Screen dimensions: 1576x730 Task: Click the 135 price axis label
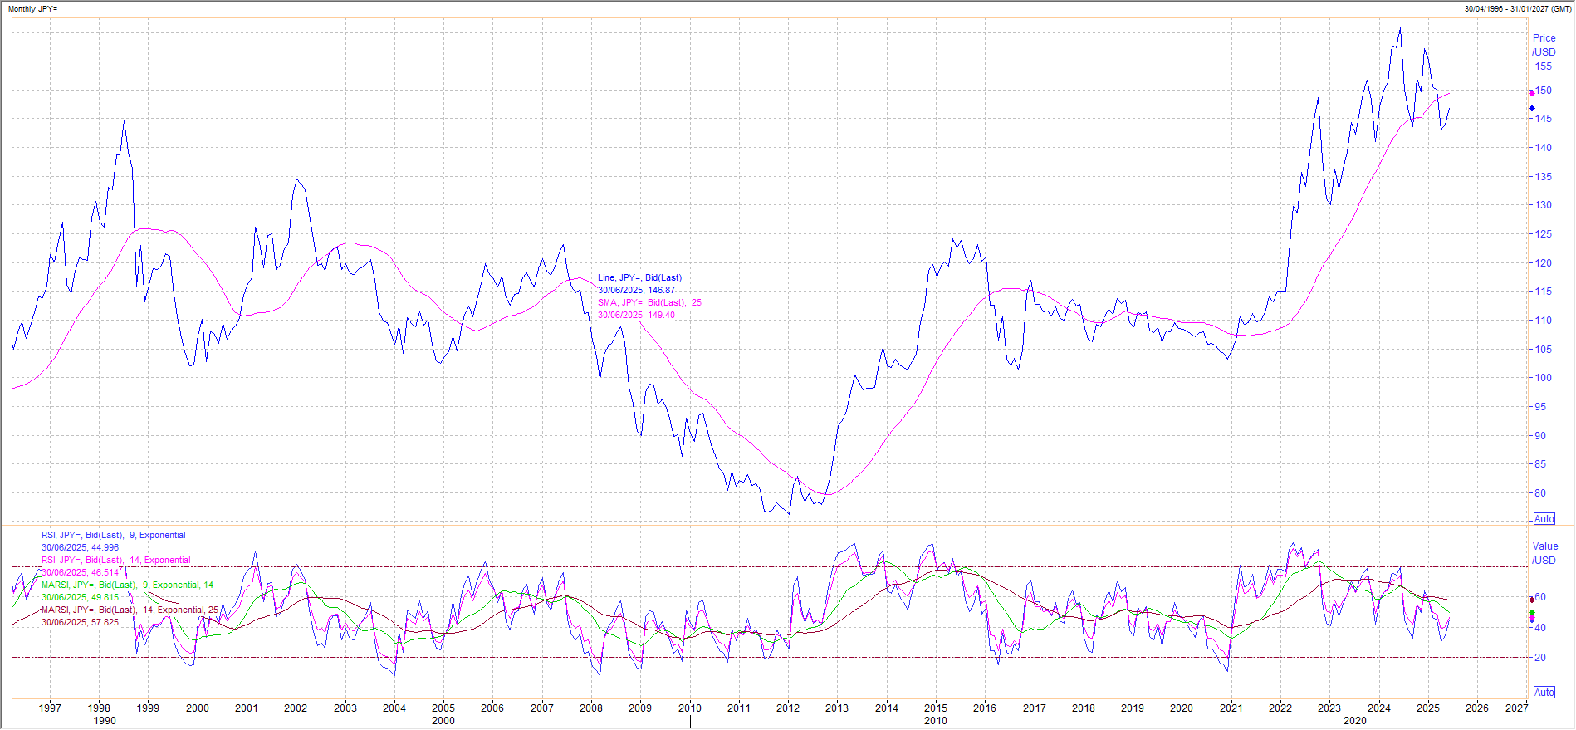(1543, 177)
